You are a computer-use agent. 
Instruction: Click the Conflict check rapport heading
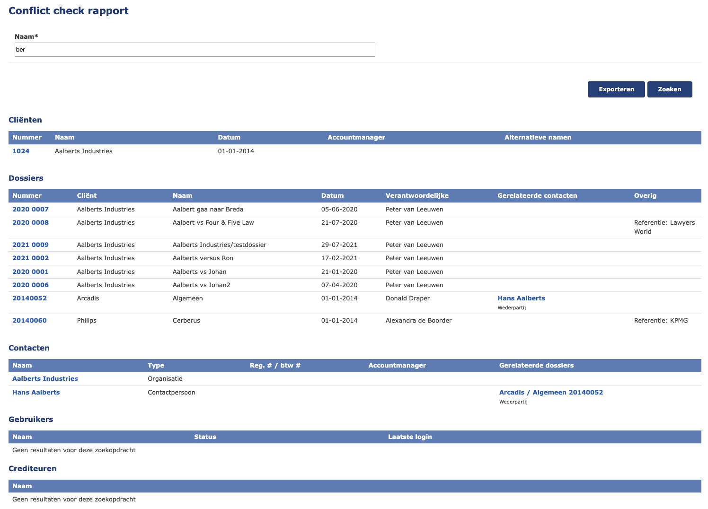(69, 11)
